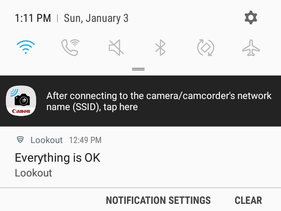Screen dimensions: 281x211
Task: Toggle the sound mute quick setting
Action: 115,48
